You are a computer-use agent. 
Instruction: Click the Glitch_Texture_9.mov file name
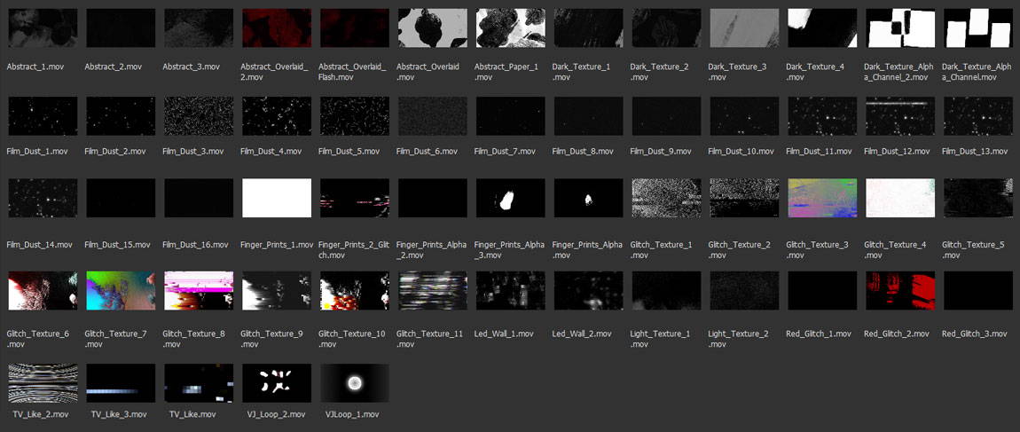pos(272,339)
